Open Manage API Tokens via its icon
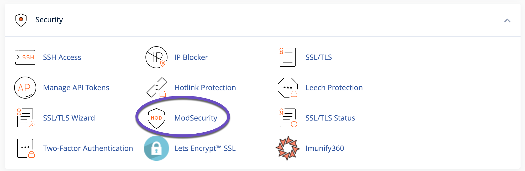Viewport: 525px width, 171px height. tap(25, 88)
